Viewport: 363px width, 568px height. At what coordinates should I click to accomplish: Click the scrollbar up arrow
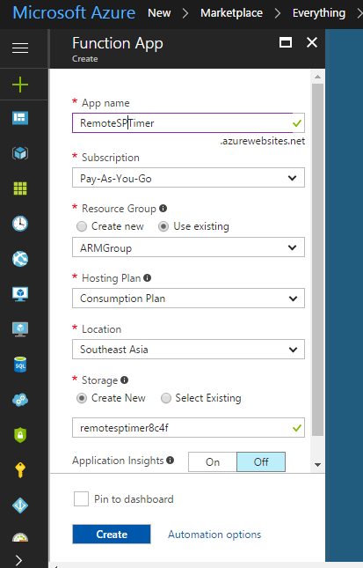318,77
